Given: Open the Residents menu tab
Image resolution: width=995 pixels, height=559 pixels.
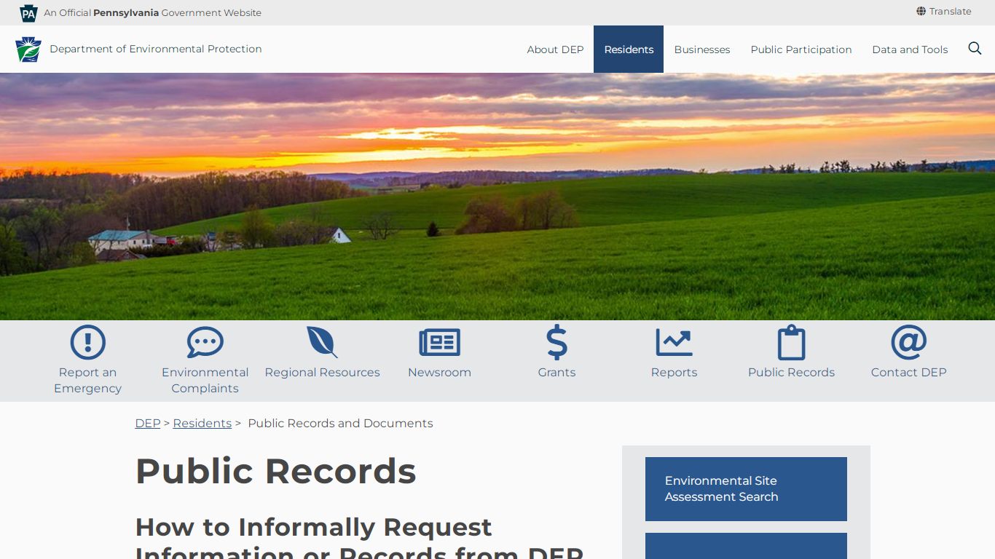Looking at the screenshot, I should [629, 49].
